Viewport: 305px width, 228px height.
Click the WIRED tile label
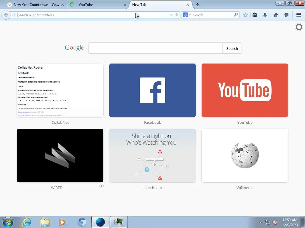coord(57,188)
